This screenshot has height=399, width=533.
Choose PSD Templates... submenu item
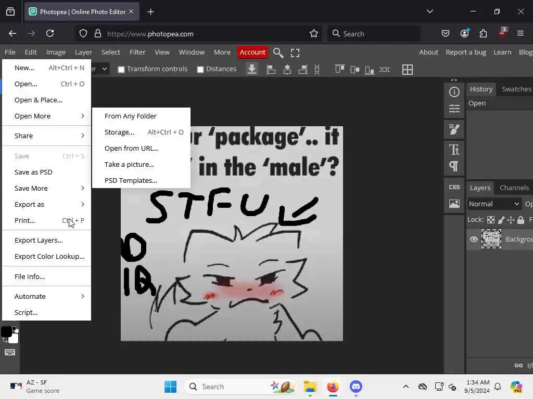141,180
